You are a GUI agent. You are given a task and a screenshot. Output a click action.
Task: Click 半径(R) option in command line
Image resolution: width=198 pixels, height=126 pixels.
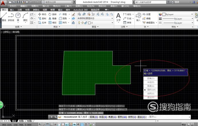(x=103, y=117)
